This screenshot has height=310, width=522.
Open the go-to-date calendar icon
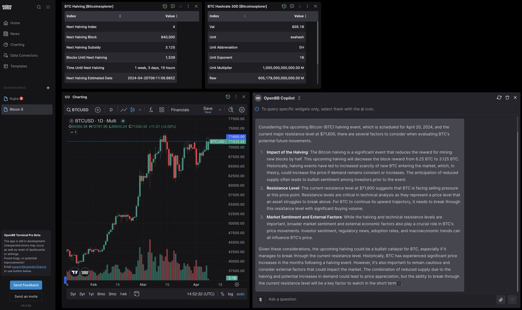click(x=136, y=294)
